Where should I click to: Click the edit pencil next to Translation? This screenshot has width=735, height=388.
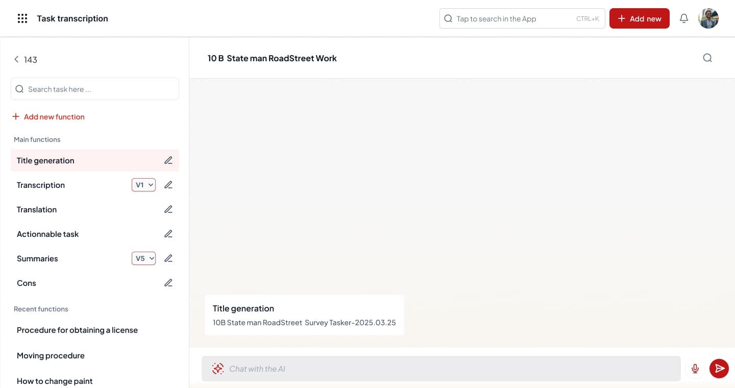point(168,209)
